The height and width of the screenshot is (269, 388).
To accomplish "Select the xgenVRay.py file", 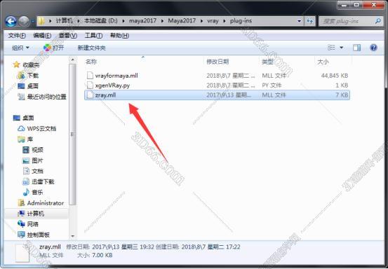I will 112,85.
